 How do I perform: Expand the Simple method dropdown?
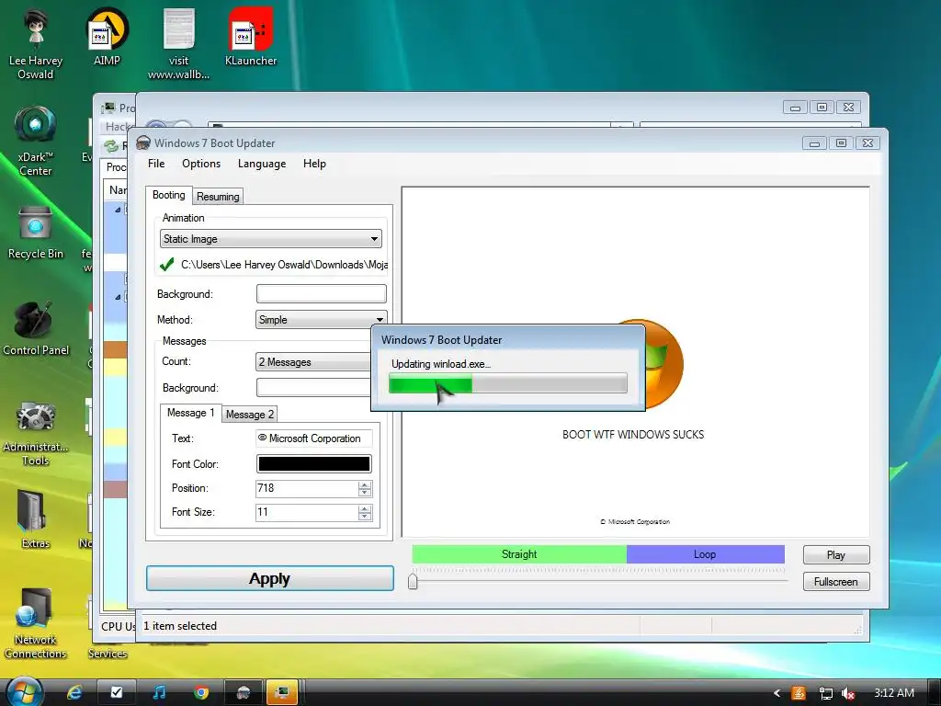tap(321, 319)
